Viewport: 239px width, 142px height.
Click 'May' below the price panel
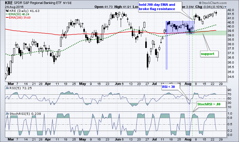coord(83,84)
